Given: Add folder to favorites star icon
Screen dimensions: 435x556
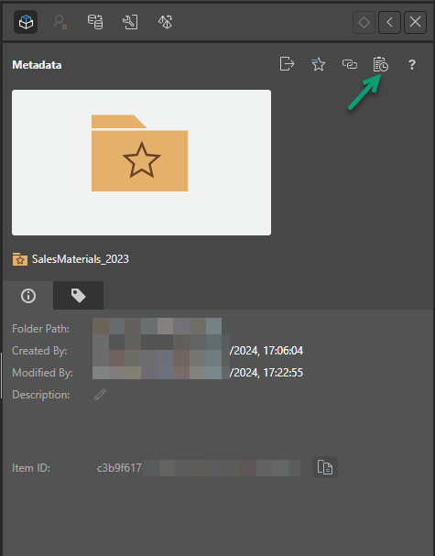Looking at the screenshot, I should point(318,64).
